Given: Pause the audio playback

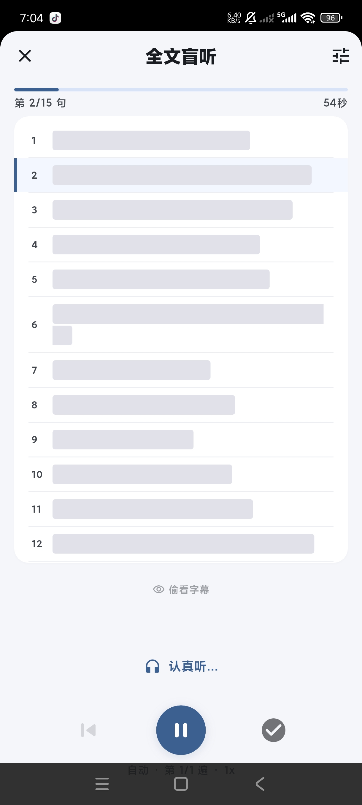Looking at the screenshot, I should [181, 730].
